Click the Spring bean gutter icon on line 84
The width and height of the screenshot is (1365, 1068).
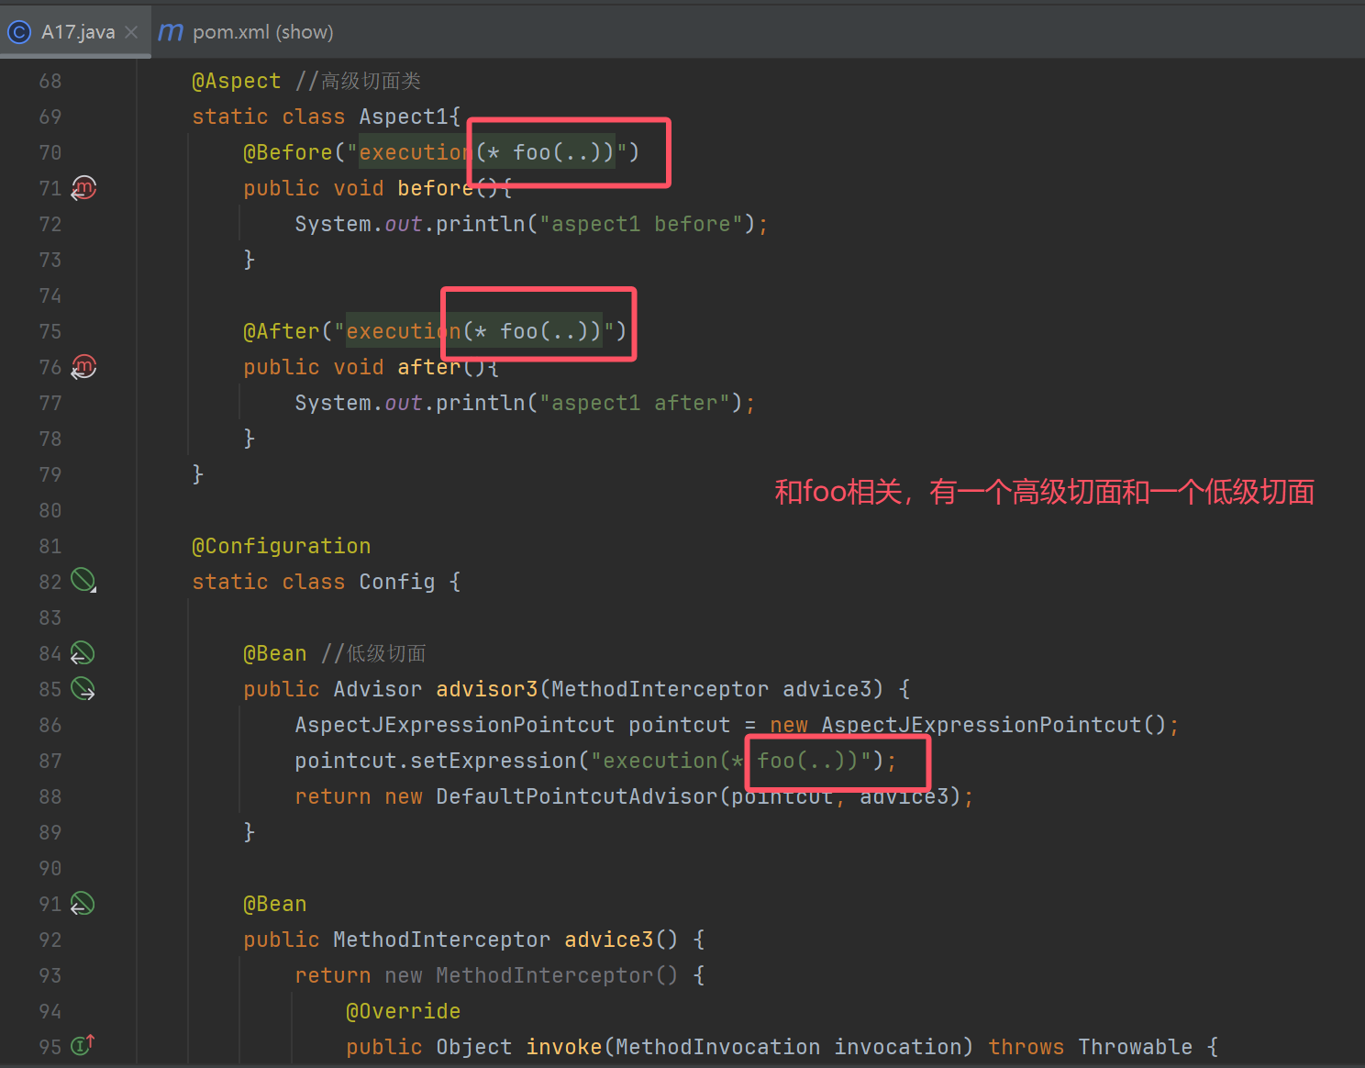83,653
